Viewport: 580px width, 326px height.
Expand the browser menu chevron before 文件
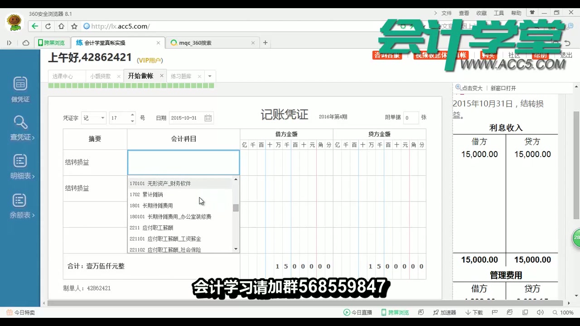click(x=435, y=13)
